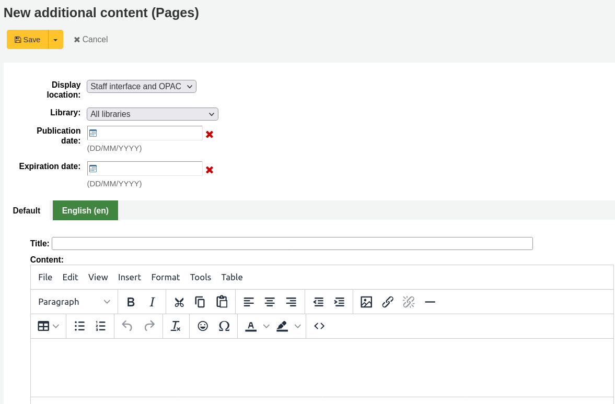Click the Undo arrow
The width and height of the screenshot is (615, 404).
point(127,326)
